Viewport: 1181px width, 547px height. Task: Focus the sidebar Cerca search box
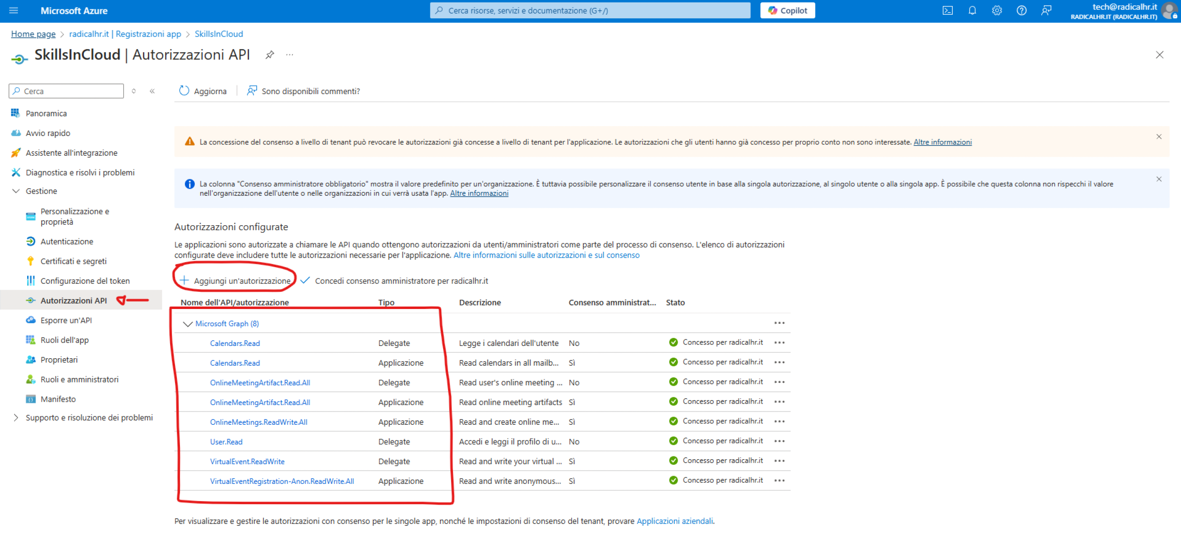66,91
